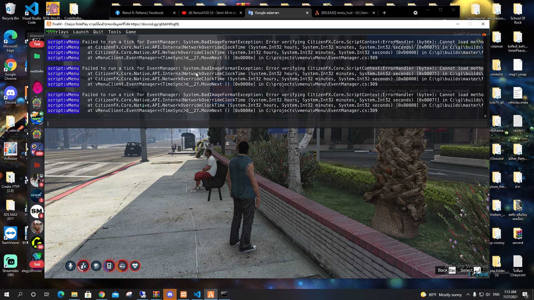Select CodeWalker desktop folder
Image resolution: width=534 pixels, height=300 pixels.
(74, 11)
